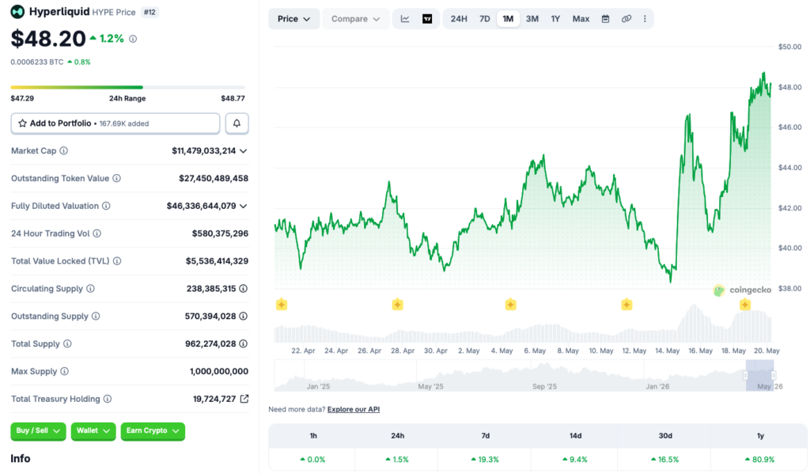Click the star icon in Add to Portfolio
Viewport: 810px width, 474px height.
click(22, 123)
